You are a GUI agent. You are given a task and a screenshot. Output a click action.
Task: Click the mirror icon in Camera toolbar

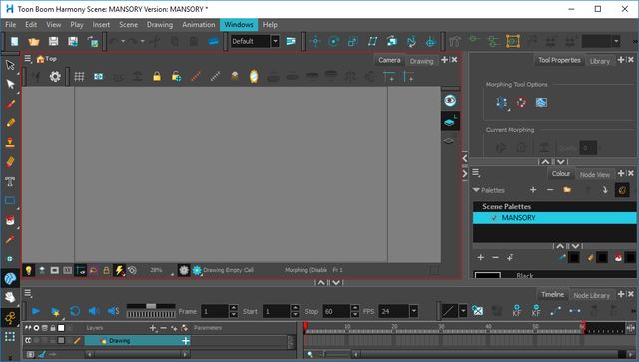[254, 76]
